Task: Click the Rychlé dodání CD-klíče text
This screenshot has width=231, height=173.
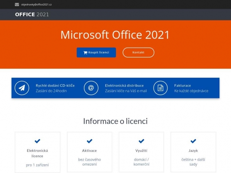Action: (55, 86)
